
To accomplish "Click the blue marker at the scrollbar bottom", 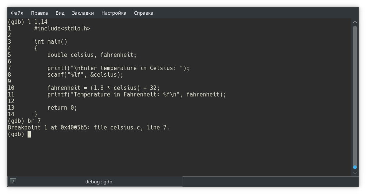I will point(355,167).
